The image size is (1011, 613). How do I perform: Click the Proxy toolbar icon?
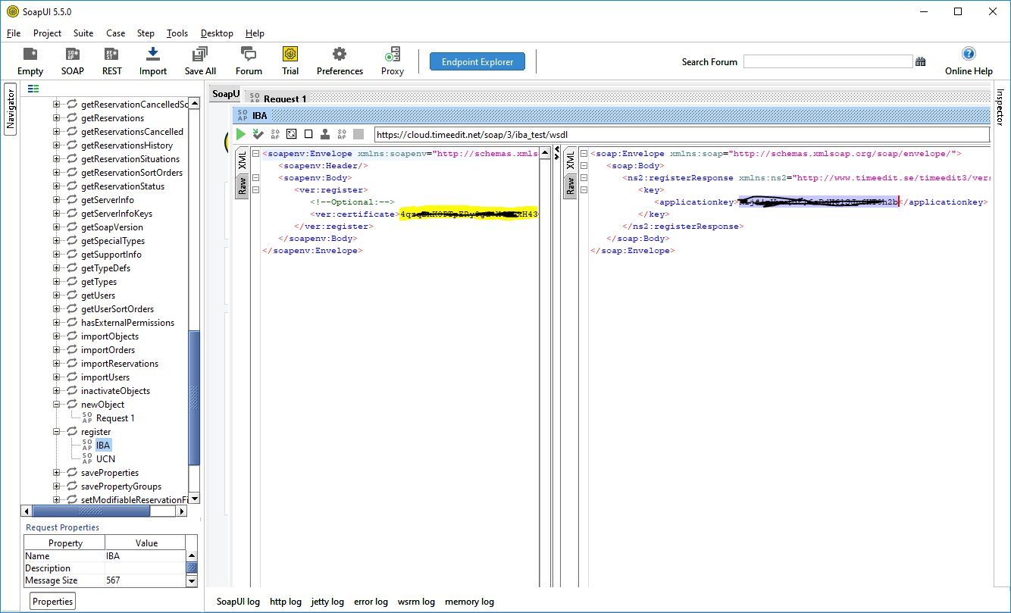[393, 61]
